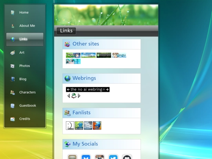212x159 pixels.
Task: Click the gray left triangle webring arrow
Action: (69, 96)
